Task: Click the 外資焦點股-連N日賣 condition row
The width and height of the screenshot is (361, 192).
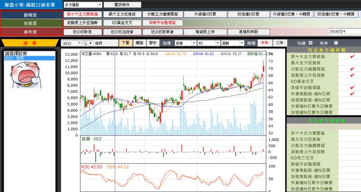Action: click(x=324, y=170)
